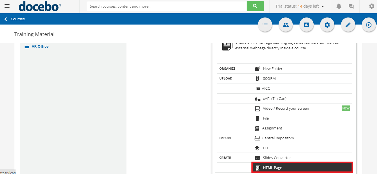Click the HTML Page icon
The height and width of the screenshot is (174, 377).
point(258,168)
